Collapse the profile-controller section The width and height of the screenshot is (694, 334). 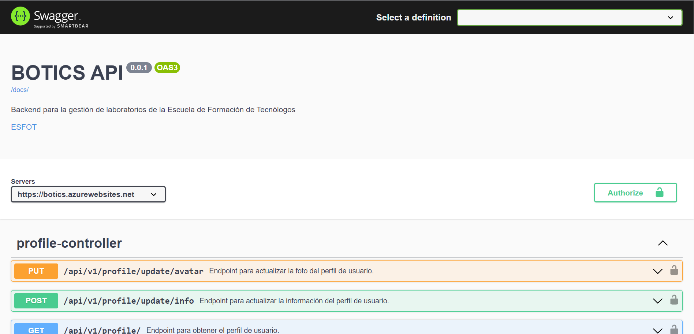pyautogui.click(x=663, y=243)
